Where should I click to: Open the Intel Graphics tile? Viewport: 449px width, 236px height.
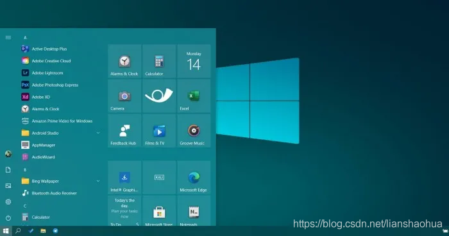[124, 178]
